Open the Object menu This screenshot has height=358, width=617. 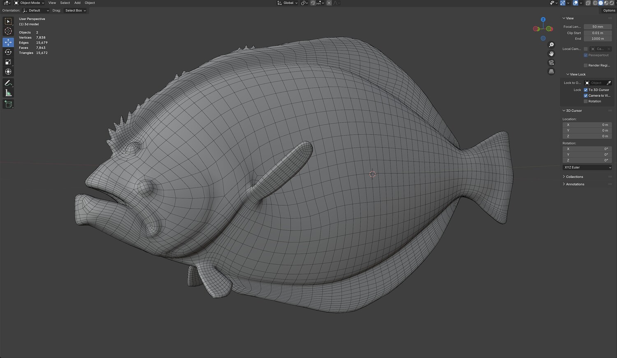click(90, 3)
